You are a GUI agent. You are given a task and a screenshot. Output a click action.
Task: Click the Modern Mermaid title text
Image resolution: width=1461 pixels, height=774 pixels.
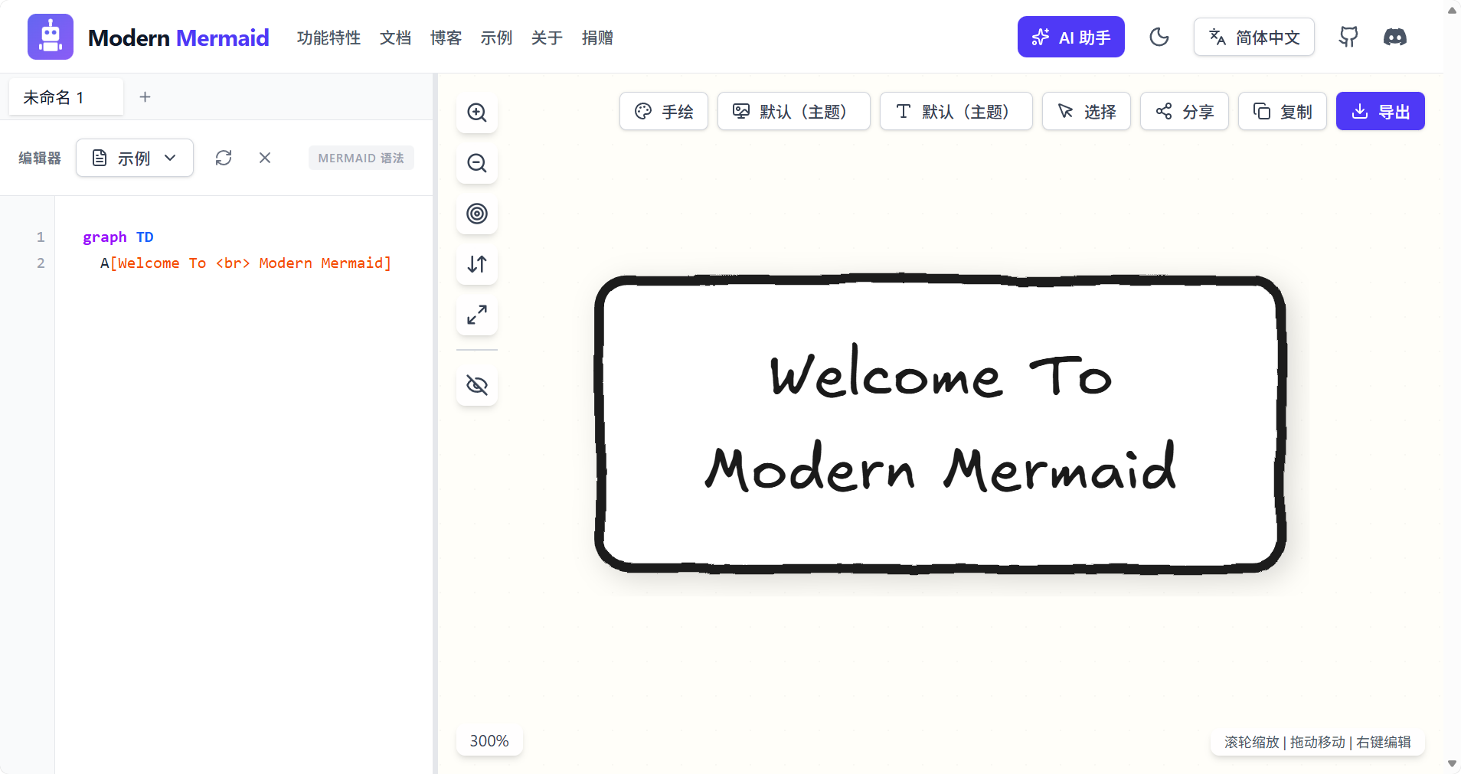coord(178,38)
